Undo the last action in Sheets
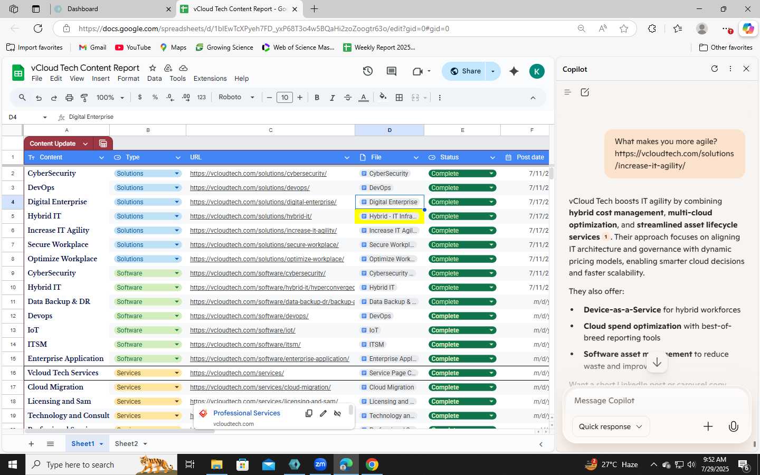Viewport: 760px width, 475px height. click(39, 98)
